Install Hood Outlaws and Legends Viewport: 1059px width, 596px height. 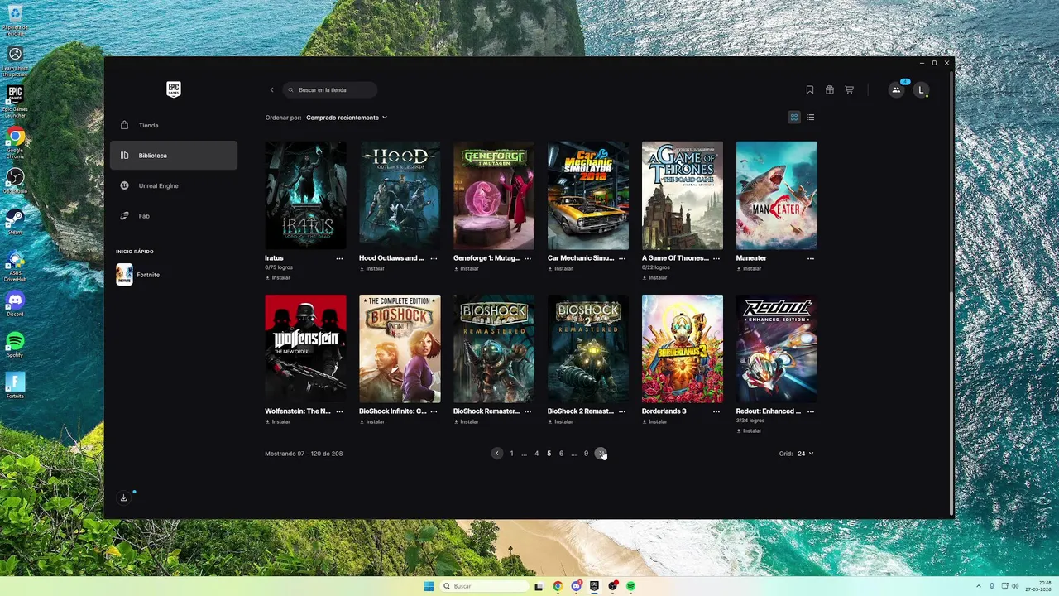point(372,268)
